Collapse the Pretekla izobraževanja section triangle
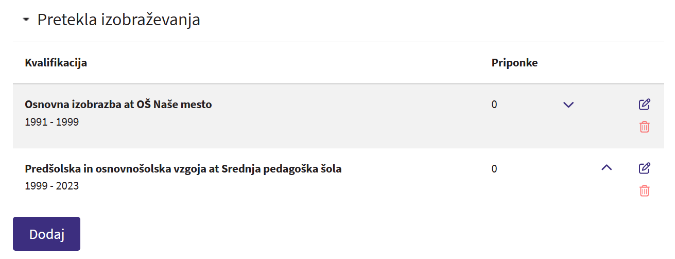This screenshot has height=259, width=675. click(x=26, y=21)
